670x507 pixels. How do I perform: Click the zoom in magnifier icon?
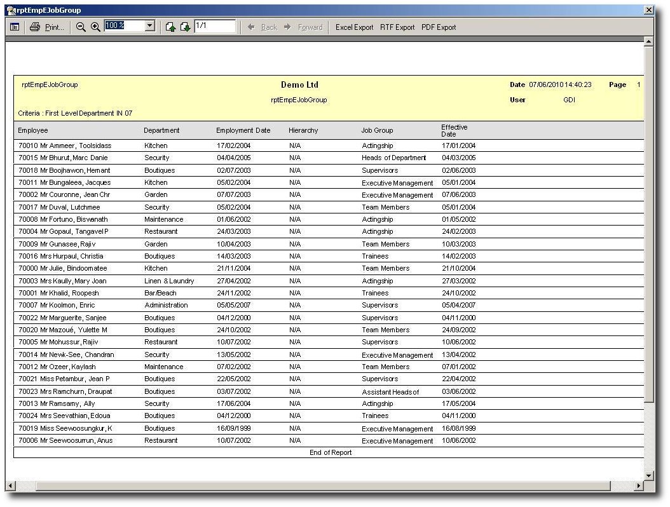pyautogui.click(x=95, y=27)
